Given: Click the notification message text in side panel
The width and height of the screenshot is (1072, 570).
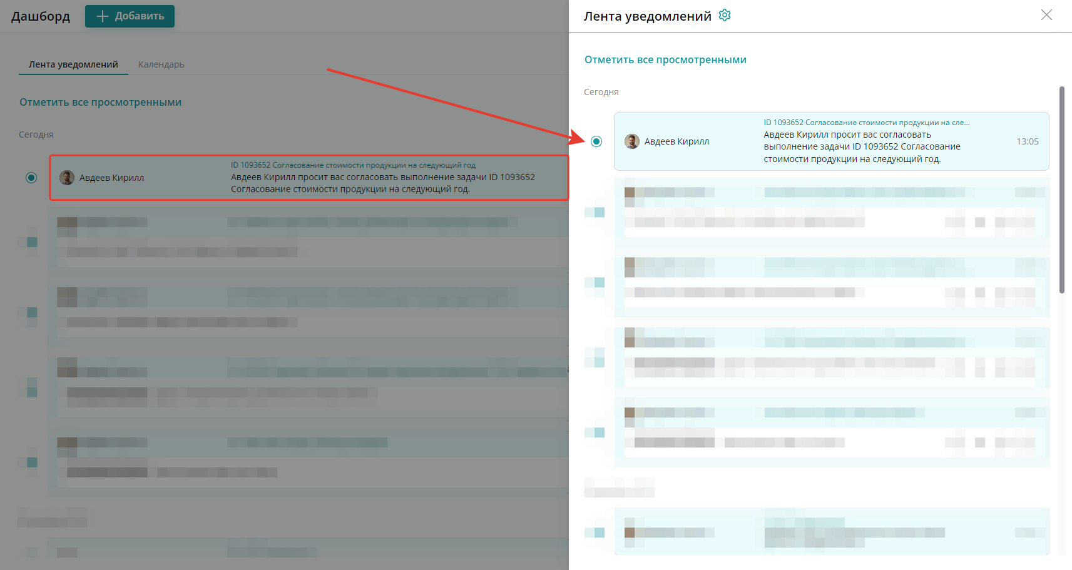Looking at the screenshot, I should pyautogui.click(x=862, y=146).
